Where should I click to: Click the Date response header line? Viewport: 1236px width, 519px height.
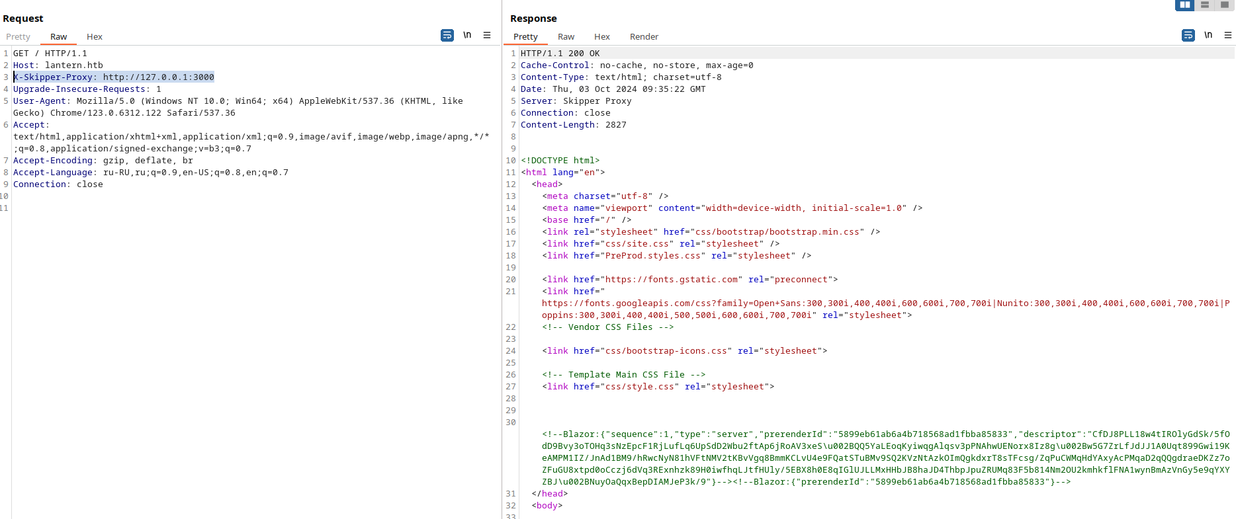613,89
